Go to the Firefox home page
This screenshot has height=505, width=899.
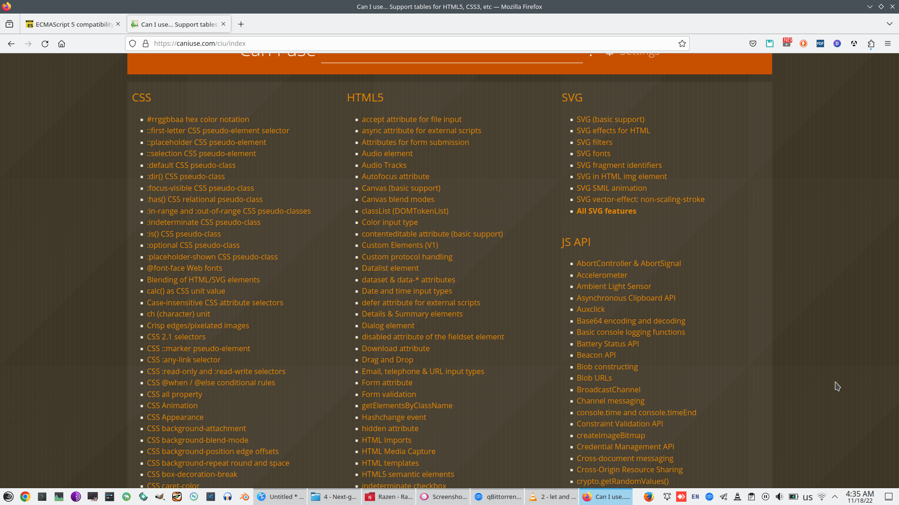pyautogui.click(x=61, y=43)
